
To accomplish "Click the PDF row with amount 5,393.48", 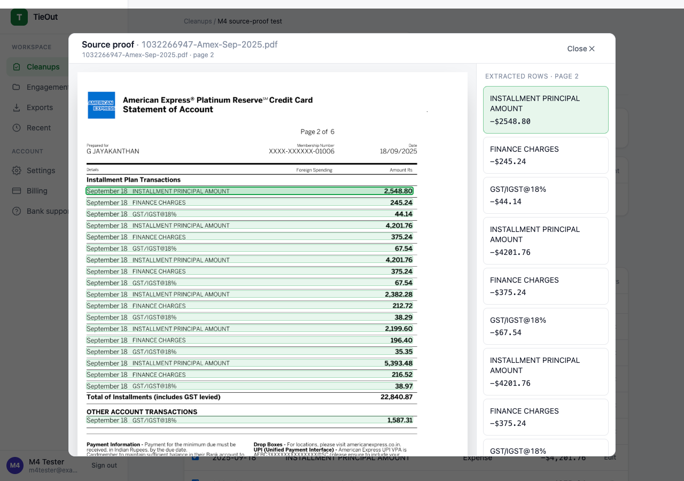I will (x=250, y=363).
